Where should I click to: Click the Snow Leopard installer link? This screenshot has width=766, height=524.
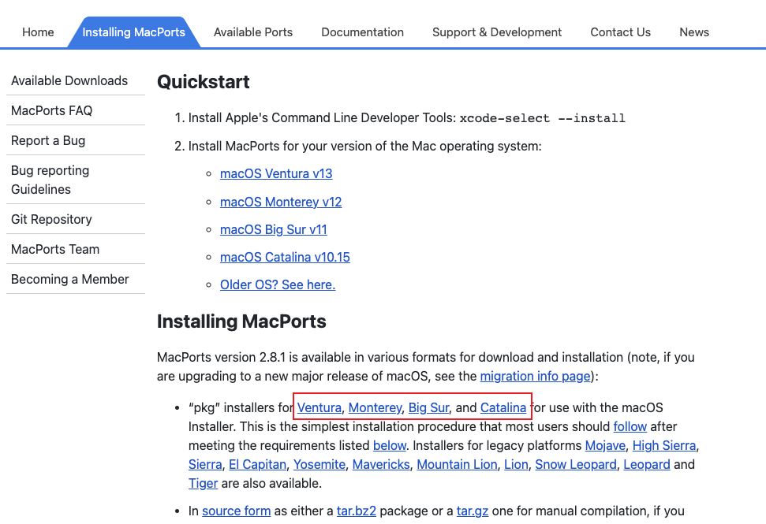(576, 464)
